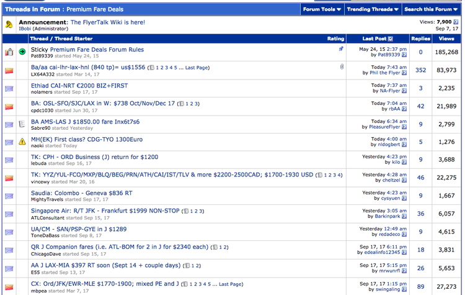This screenshot has height=295, width=465.
Task: Go to last post by swingaling
Action: point(404,289)
